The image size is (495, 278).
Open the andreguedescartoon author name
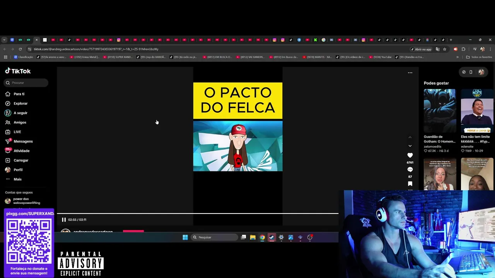[x=93, y=232]
